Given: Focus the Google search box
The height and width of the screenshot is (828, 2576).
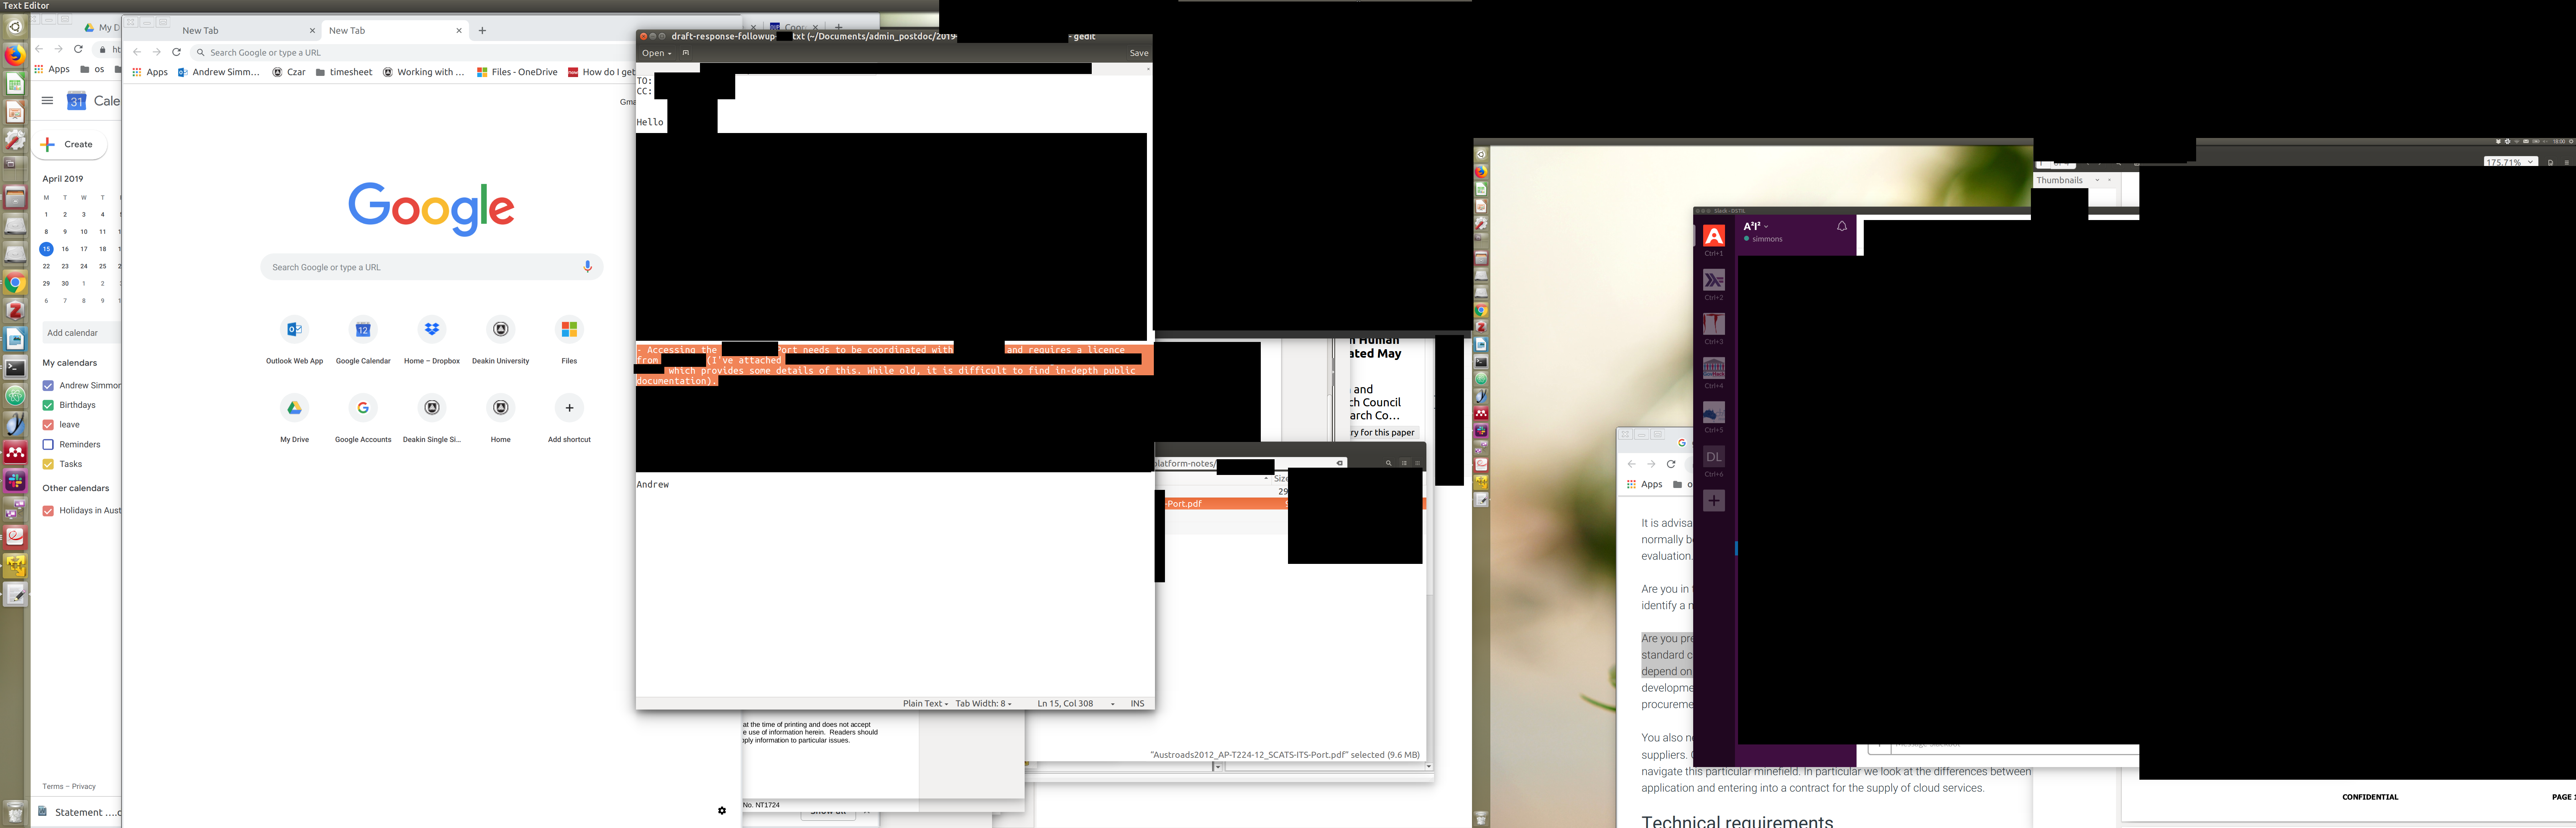Looking at the screenshot, I should 420,267.
